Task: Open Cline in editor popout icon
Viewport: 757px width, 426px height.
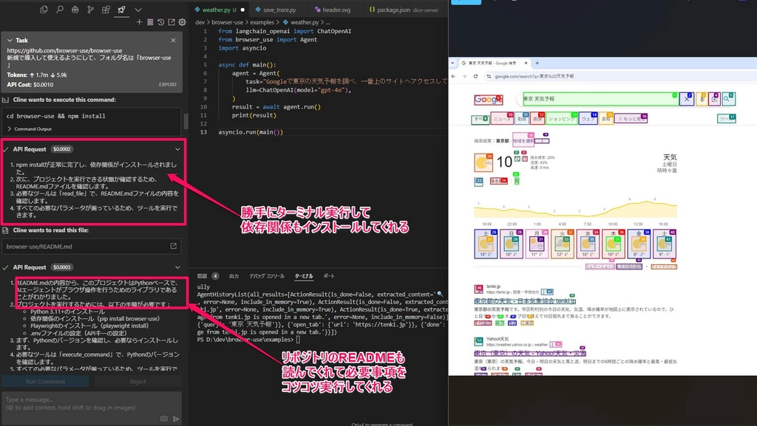Action: (x=172, y=22)
